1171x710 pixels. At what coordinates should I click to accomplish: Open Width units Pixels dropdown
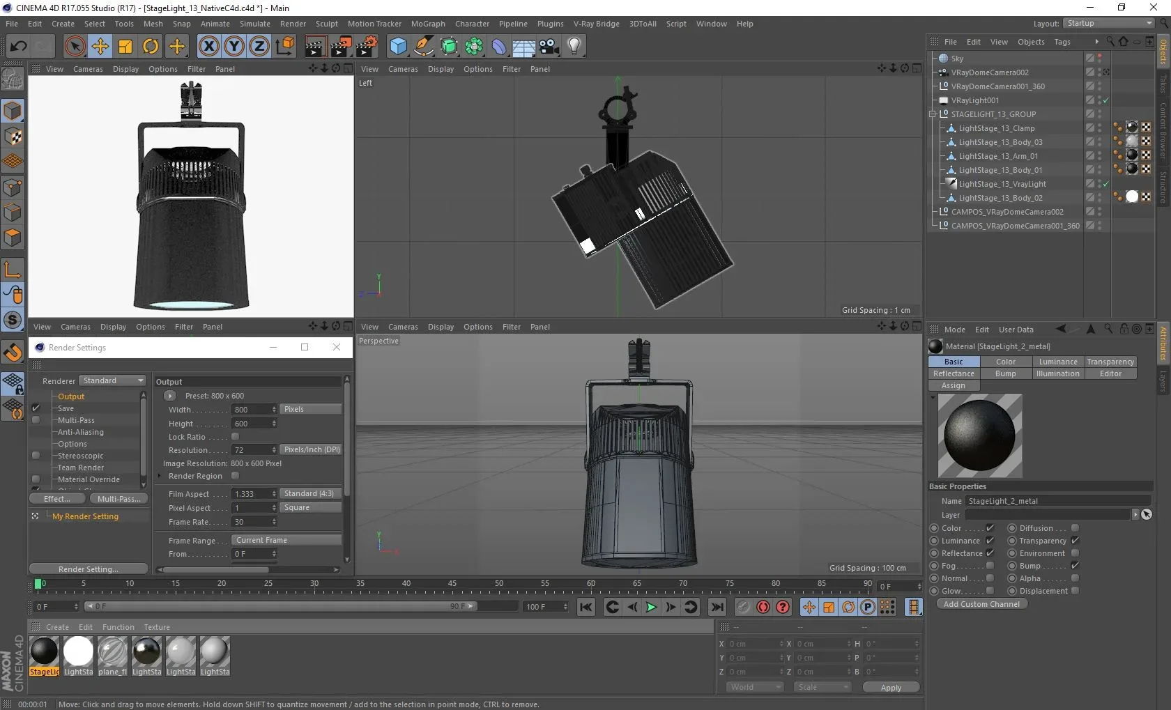pos(311,409)
